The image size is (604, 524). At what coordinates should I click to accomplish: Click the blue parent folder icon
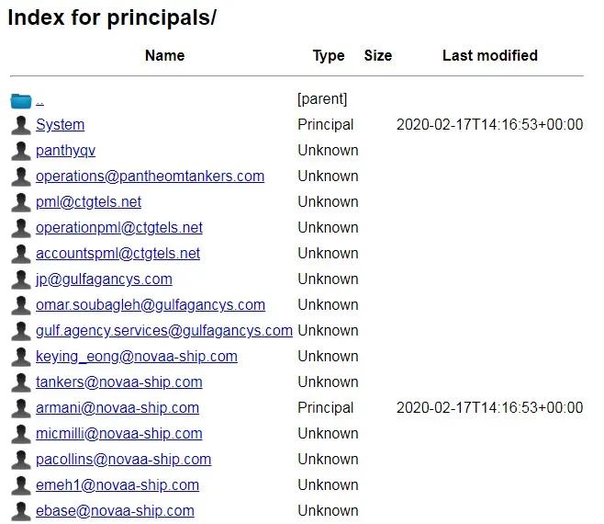pyautogui.click(x=21, y=100)
